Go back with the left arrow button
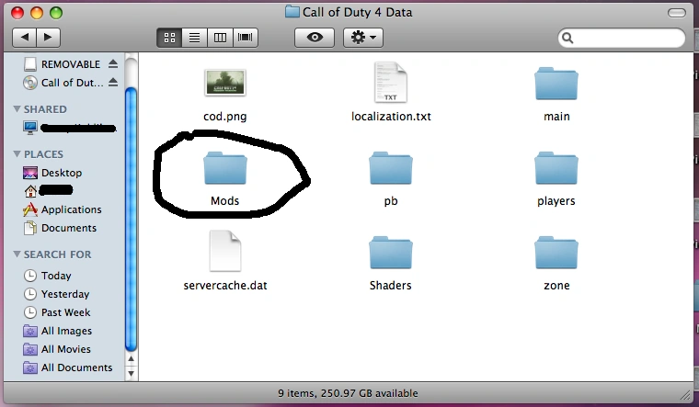 coord(25,38)
